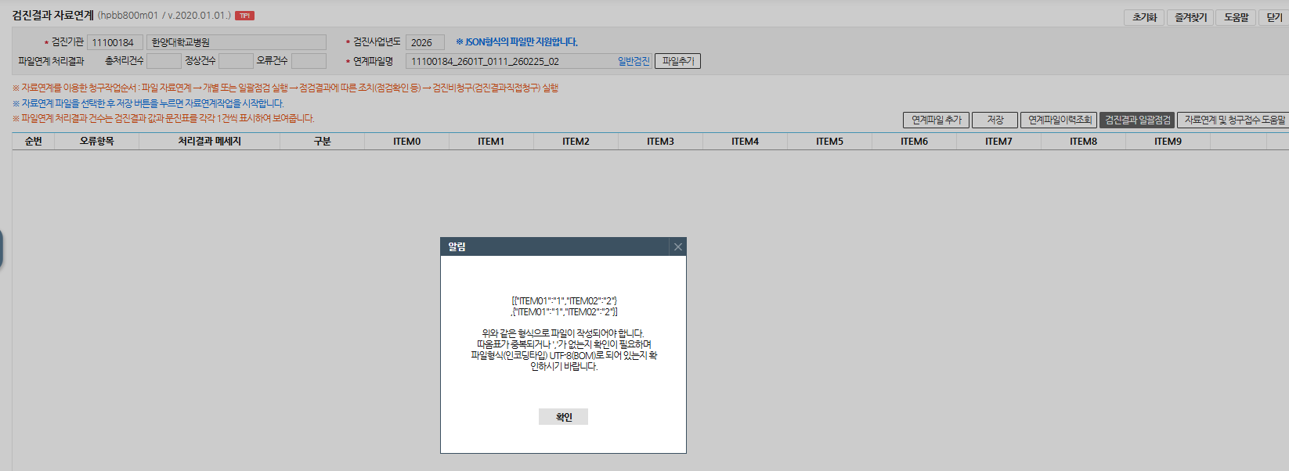The height and width of the screenshot is (471, 1289).
Task: Open 도움말 help
Action: [1237, 17]
